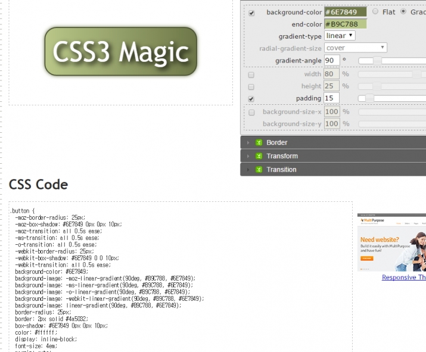The height and width of the screenshot is (352, 426).
Task: Click the background-size-x slider track
Action: pyautogui.click(x=392, y=112)
